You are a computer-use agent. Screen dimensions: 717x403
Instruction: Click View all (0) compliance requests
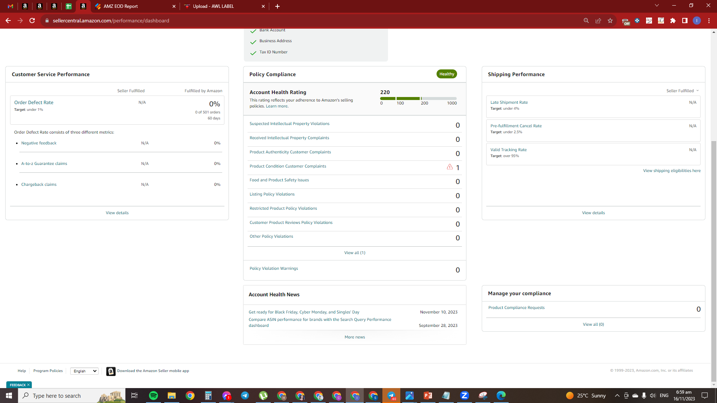[x=593, y=324]
